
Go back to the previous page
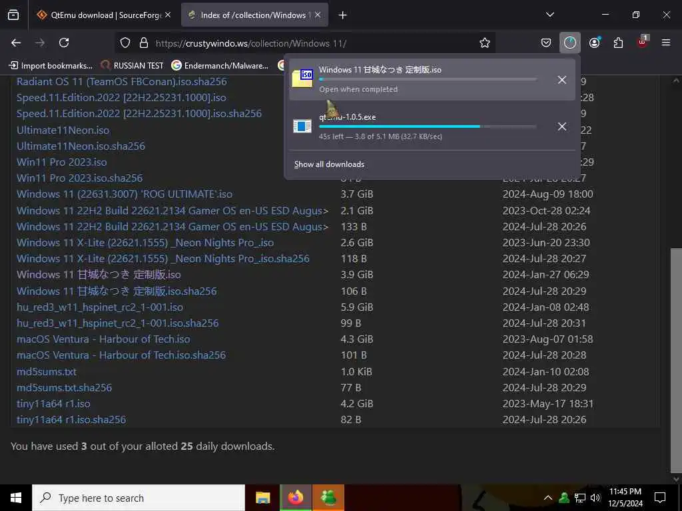pos(16,43)
